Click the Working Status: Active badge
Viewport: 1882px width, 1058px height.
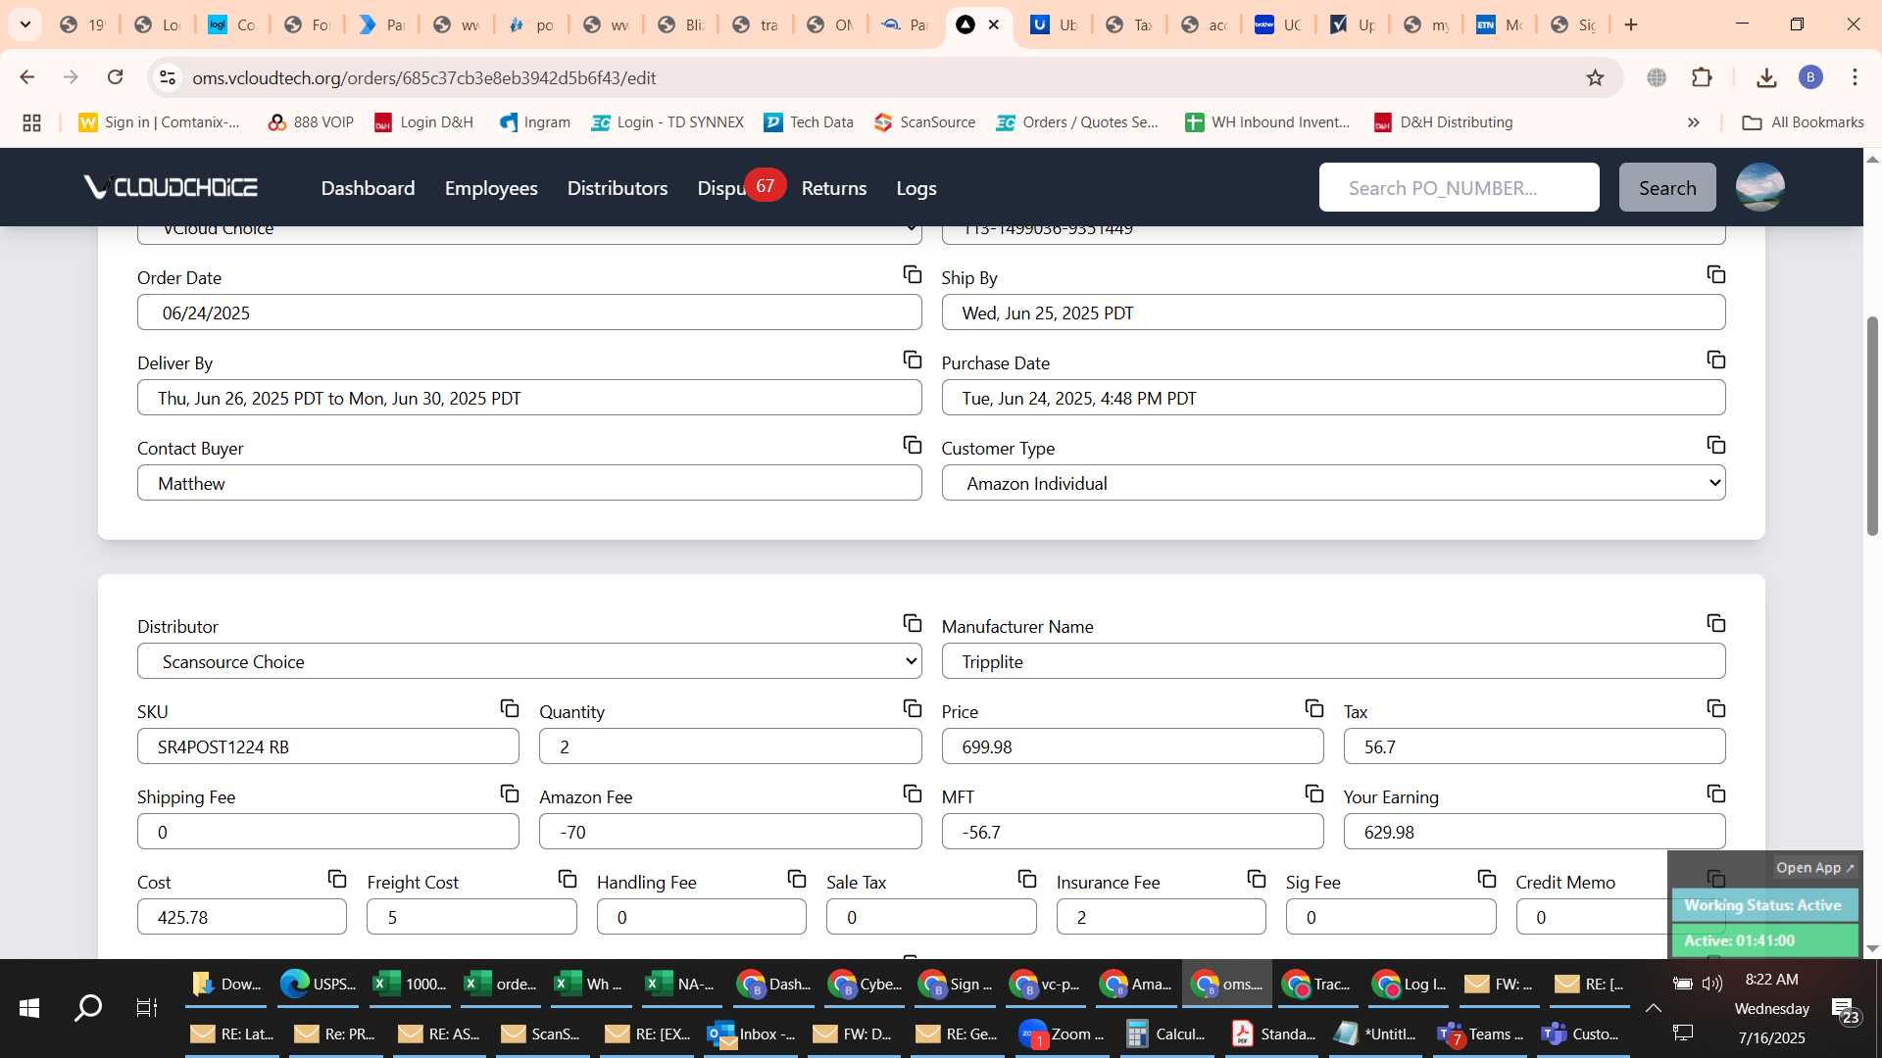pos(1763,905)
